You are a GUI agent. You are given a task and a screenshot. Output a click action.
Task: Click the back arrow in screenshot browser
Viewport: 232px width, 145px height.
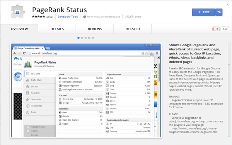(15, 53)
